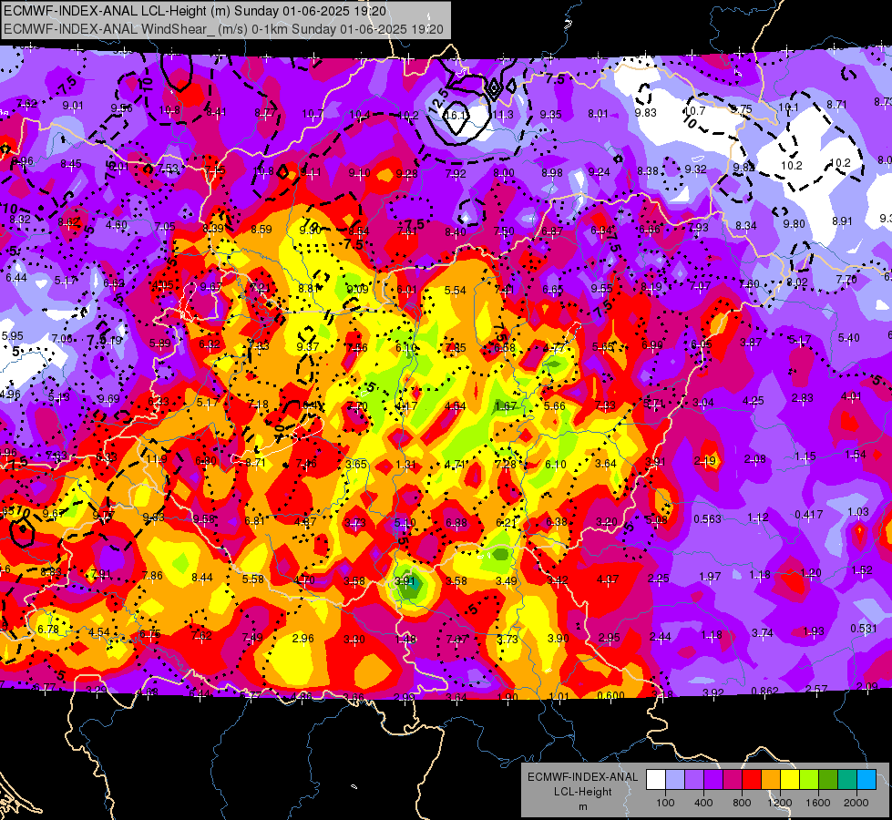The width and height of the screenshot is (892, 820).
Task: Click the 1.31 grid value
Action: pyautogui.click(x=405, y=465)
